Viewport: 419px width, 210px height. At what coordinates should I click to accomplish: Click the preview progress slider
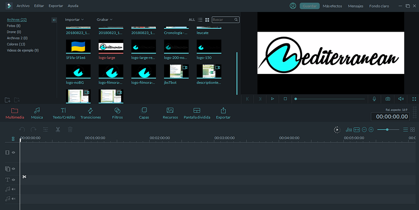point(330,99)
